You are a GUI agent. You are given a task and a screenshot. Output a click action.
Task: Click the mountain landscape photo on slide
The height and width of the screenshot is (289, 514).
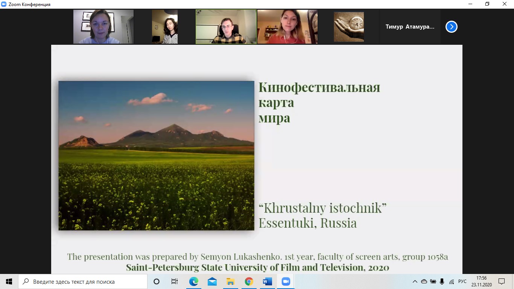tap(157, 155)
